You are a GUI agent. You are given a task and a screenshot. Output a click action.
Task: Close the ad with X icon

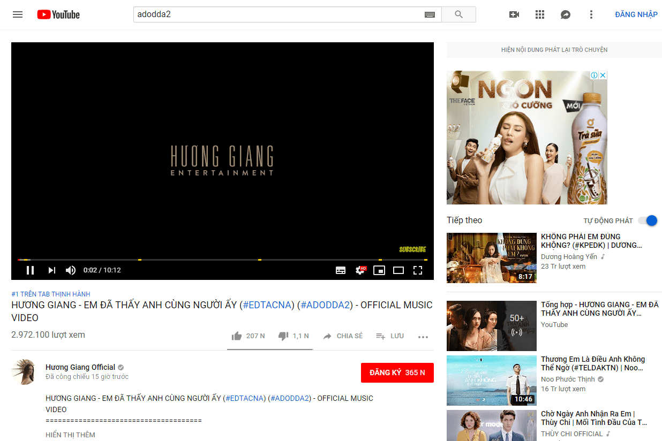click(x=603, y=75)
